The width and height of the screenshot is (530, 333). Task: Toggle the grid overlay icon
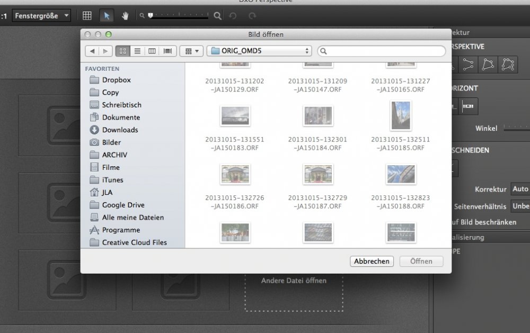(87, 16)
